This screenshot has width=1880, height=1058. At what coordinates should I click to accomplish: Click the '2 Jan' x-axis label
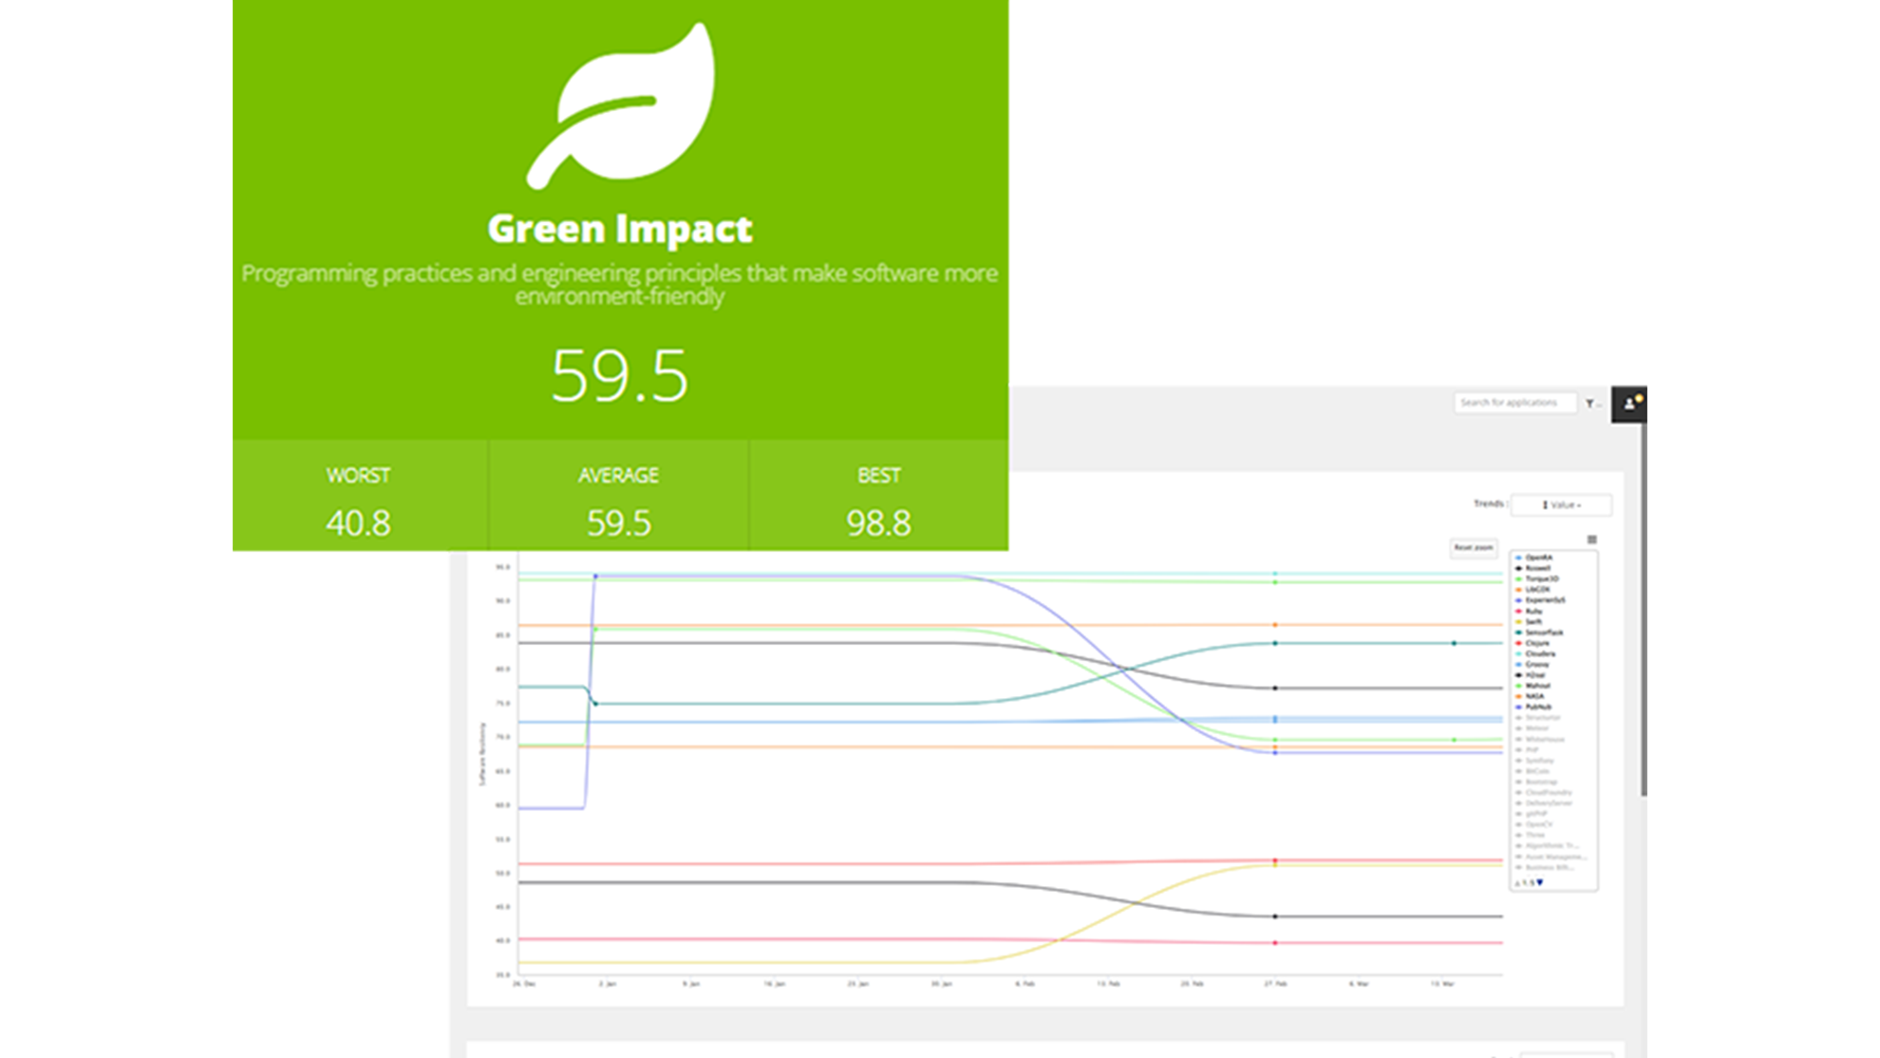608,984
